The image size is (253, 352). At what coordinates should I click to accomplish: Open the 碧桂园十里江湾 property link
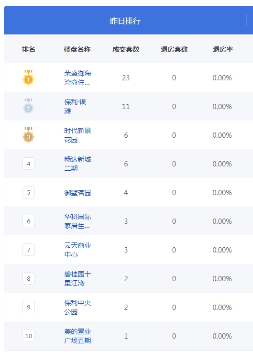click(77, 278)
